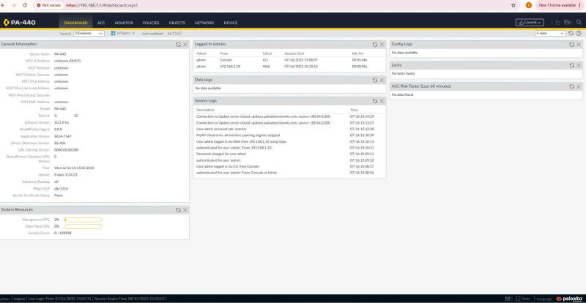
Task: Bookmark this page with the star icon
Action: point(513,5)
